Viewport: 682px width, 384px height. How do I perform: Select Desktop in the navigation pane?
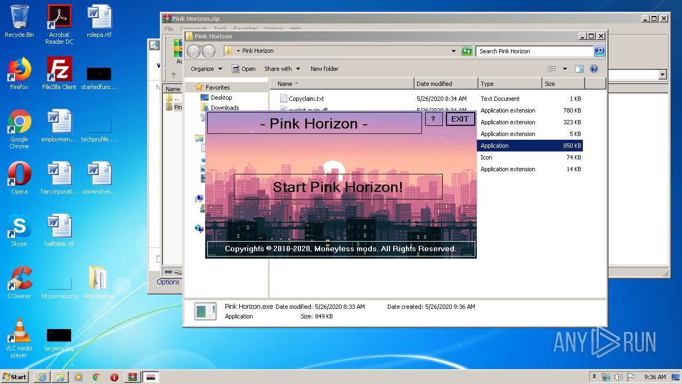(221, 98)
